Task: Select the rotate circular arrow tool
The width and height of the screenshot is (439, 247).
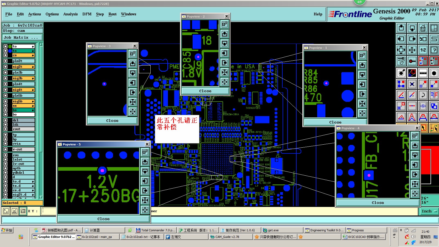Action: coord(423,95)
